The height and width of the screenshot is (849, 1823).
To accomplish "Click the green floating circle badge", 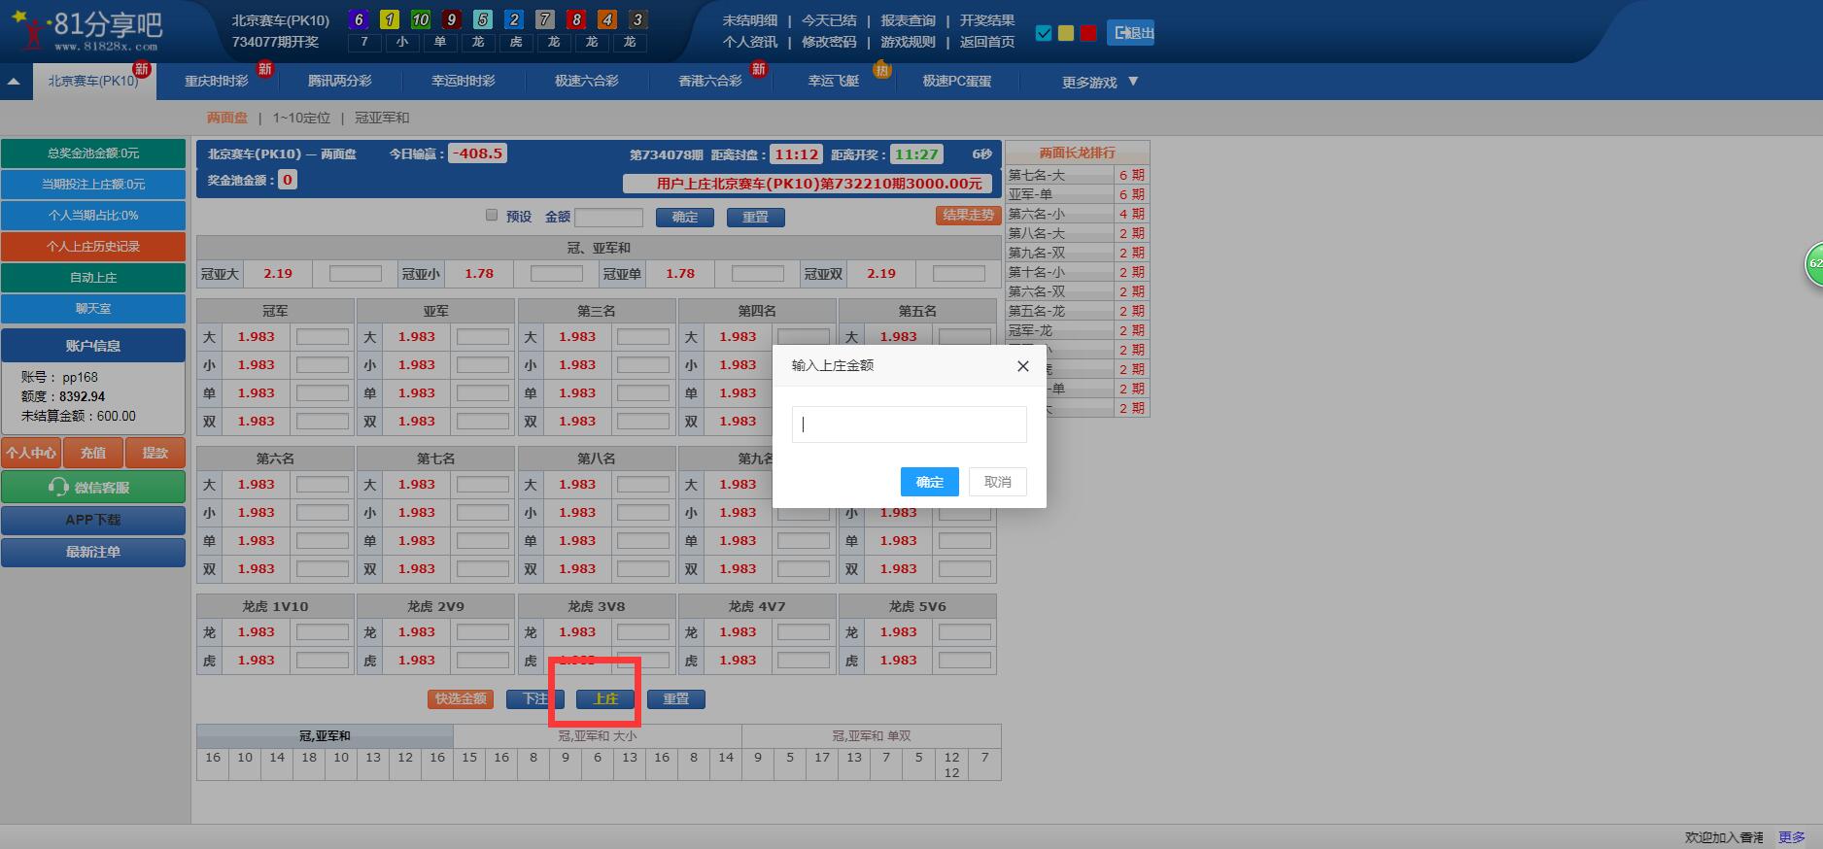I will (x=1813, y=264).
